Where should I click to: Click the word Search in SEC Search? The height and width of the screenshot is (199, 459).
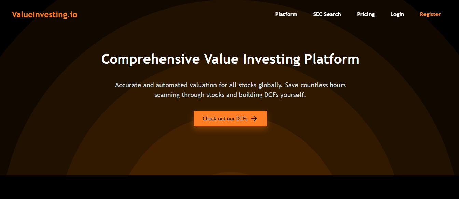[333, 14]
